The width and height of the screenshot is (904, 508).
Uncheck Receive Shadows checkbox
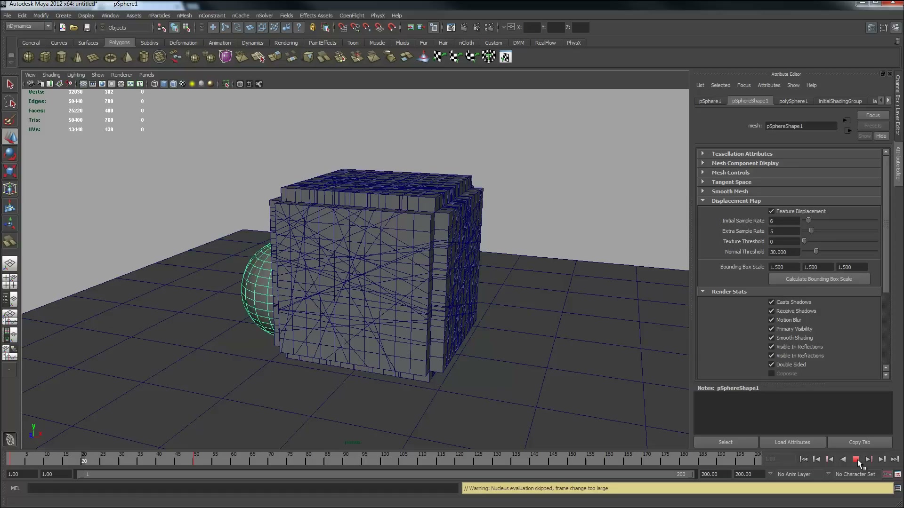pyautogui.click(x=771, y=311)
